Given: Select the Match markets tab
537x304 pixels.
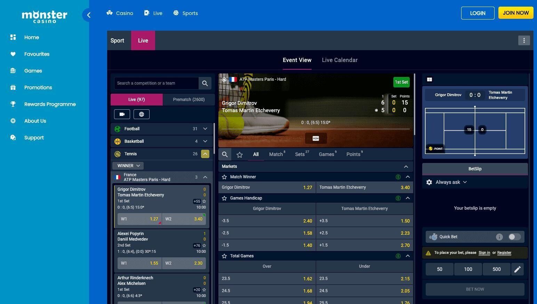Looking at the screenshot, I should tap(277, 154).
